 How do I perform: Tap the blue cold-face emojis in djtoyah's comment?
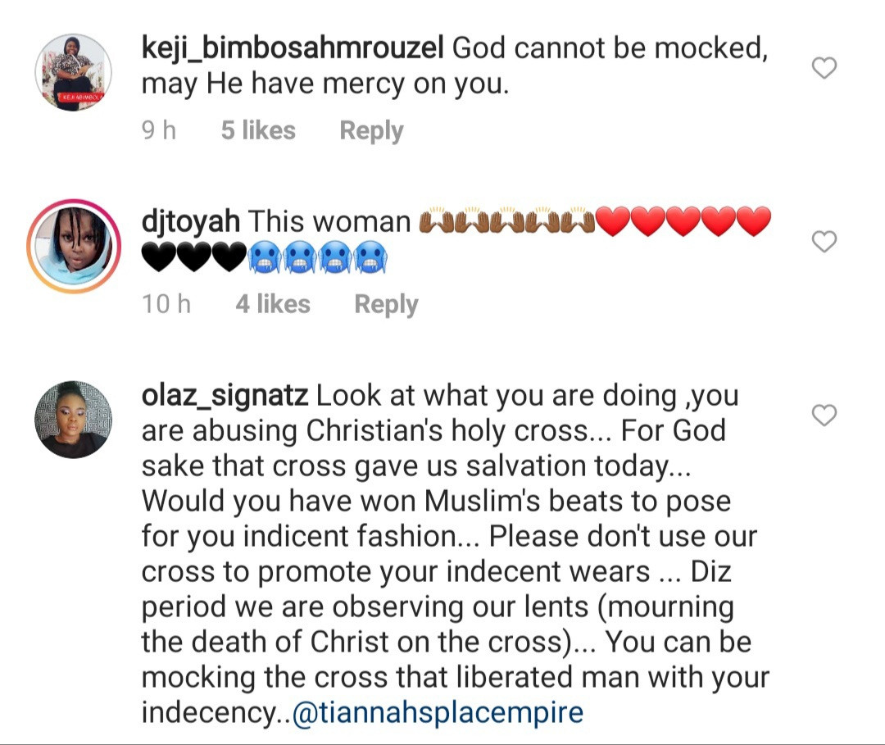pyautogui.click(x=318, y=260)
